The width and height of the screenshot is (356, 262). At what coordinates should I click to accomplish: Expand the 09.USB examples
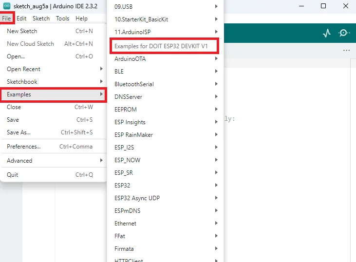[166, 7]
